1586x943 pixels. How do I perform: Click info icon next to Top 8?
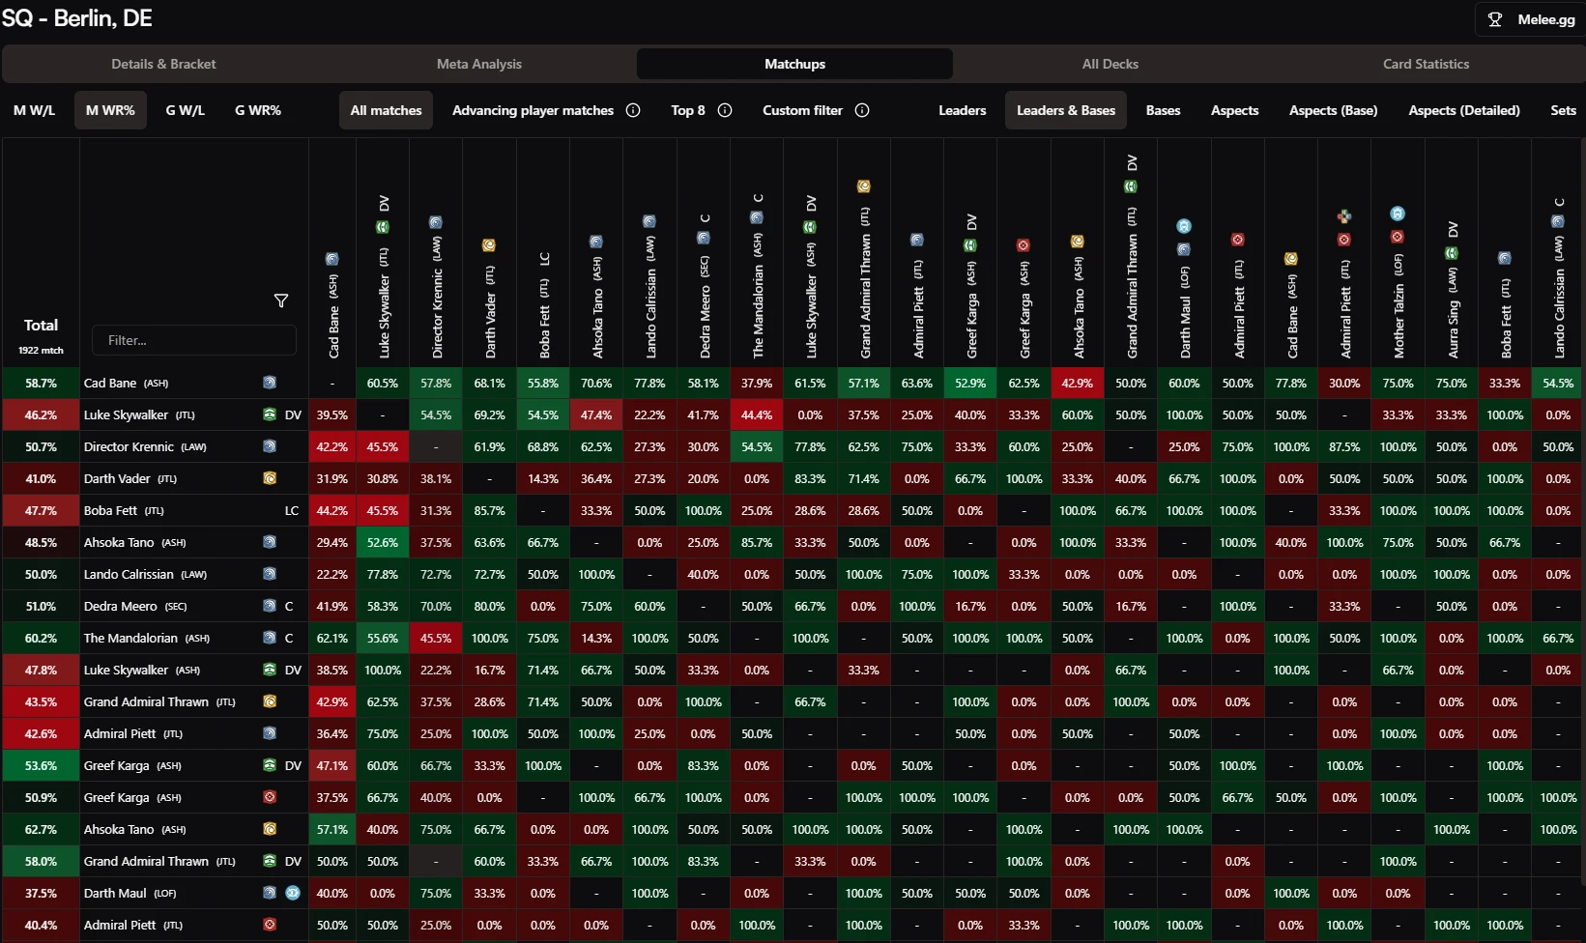(725, 110)
